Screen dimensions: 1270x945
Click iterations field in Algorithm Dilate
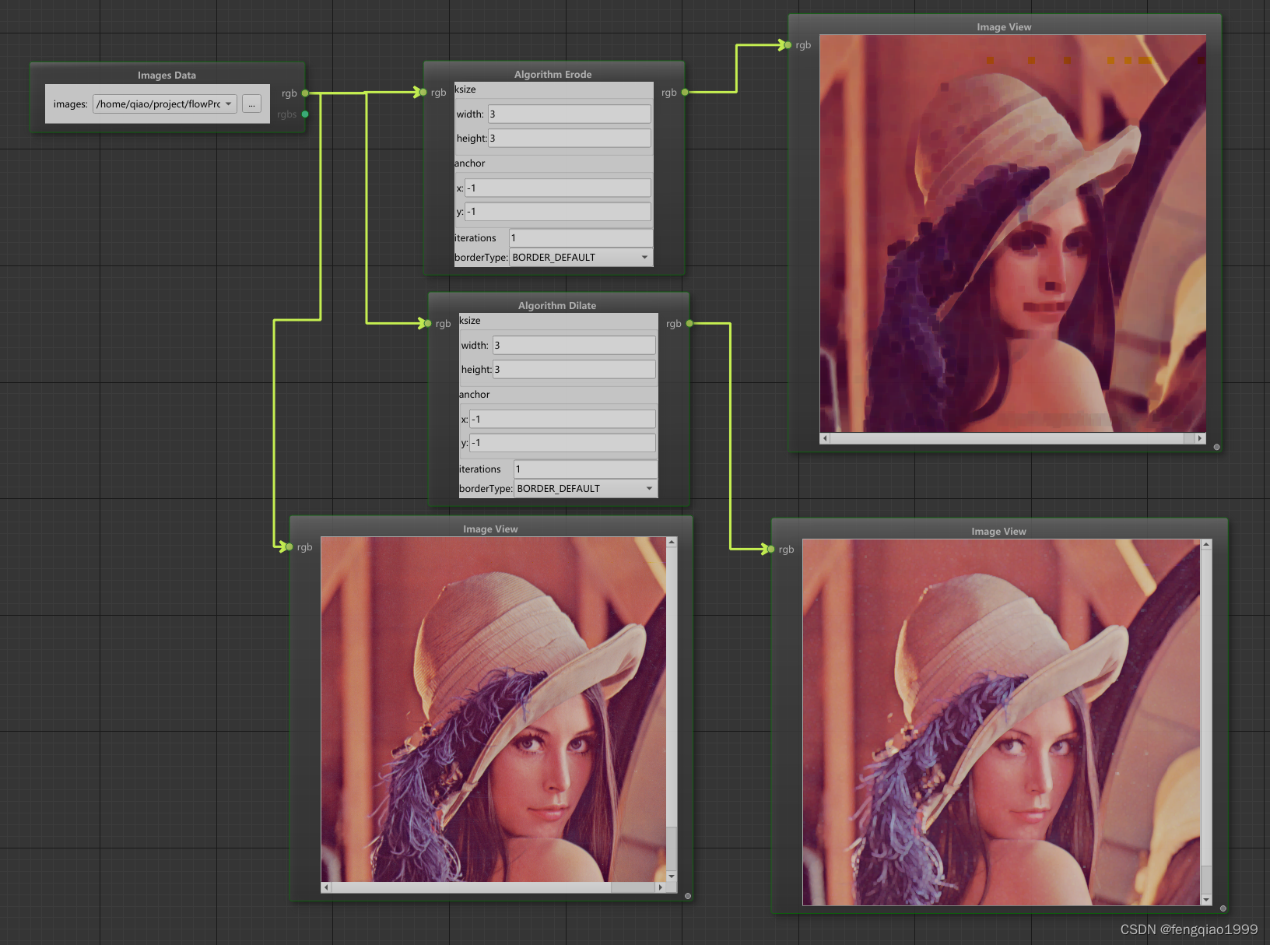(585, 469)
